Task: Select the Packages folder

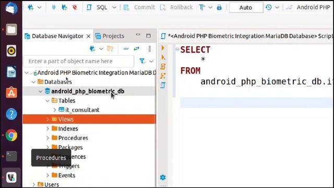Action: click(70, 147)
